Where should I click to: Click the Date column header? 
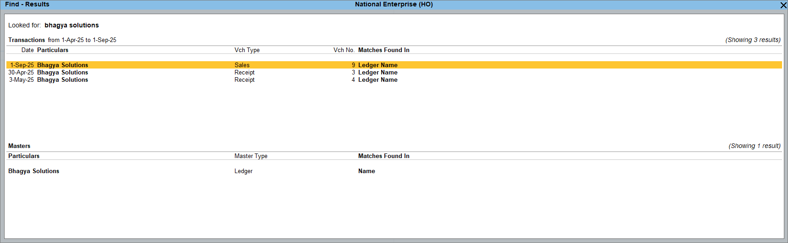tap(27, 50)
